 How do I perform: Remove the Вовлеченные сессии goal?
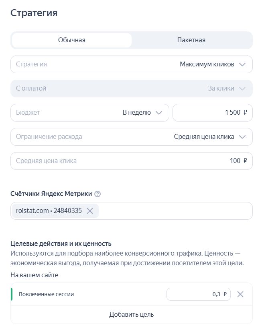tap(241, 294)
